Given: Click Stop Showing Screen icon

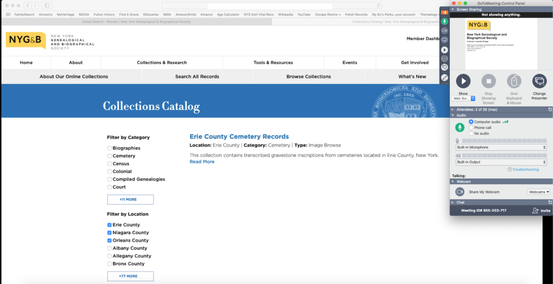Looking at the screenshot, I should pos(488,81).
